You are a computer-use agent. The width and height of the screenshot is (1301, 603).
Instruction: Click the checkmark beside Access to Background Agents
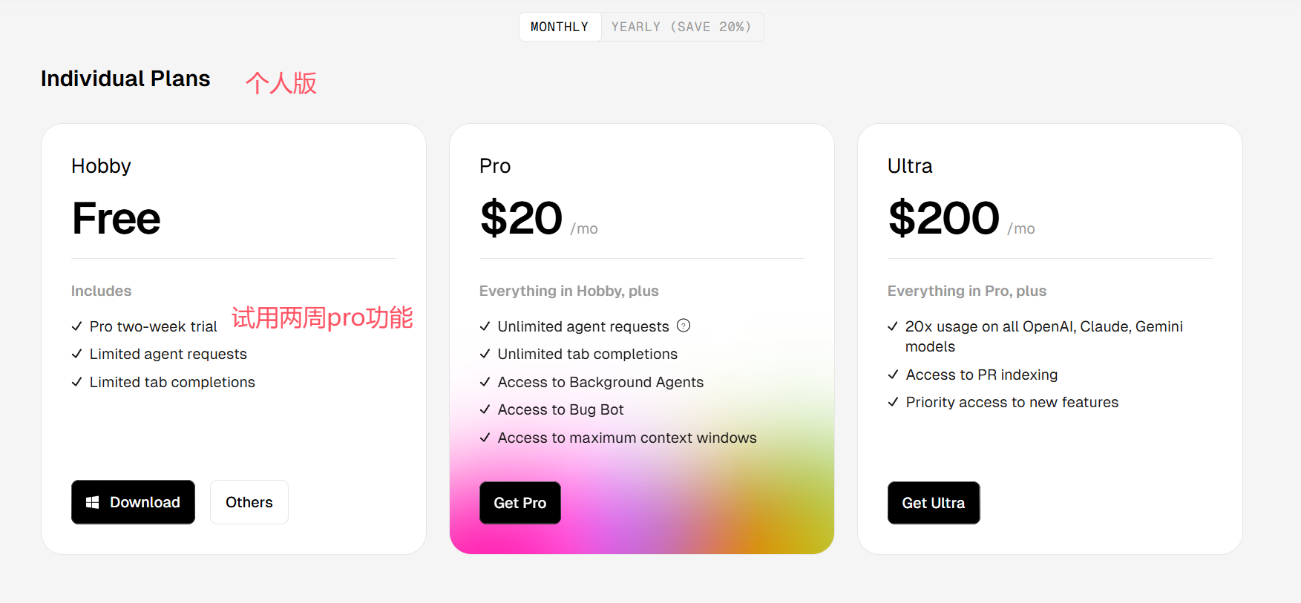(485, 382)
